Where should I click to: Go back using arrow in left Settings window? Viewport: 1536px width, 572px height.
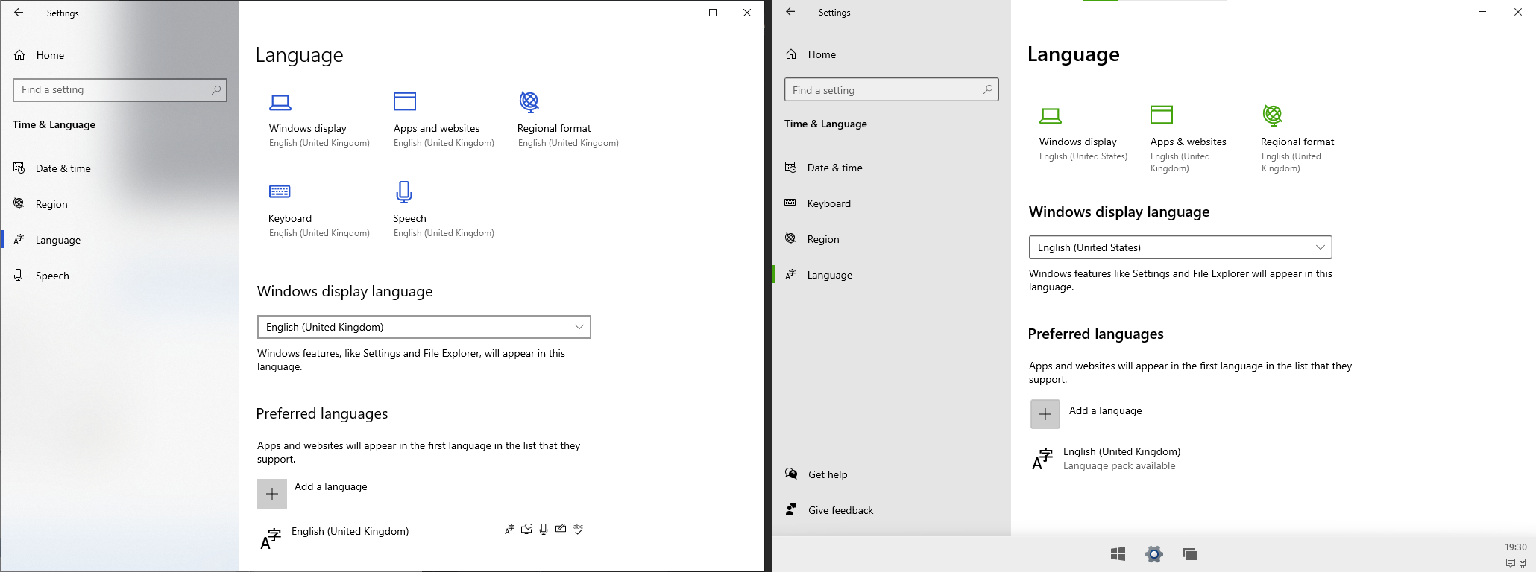pos(19,13)
